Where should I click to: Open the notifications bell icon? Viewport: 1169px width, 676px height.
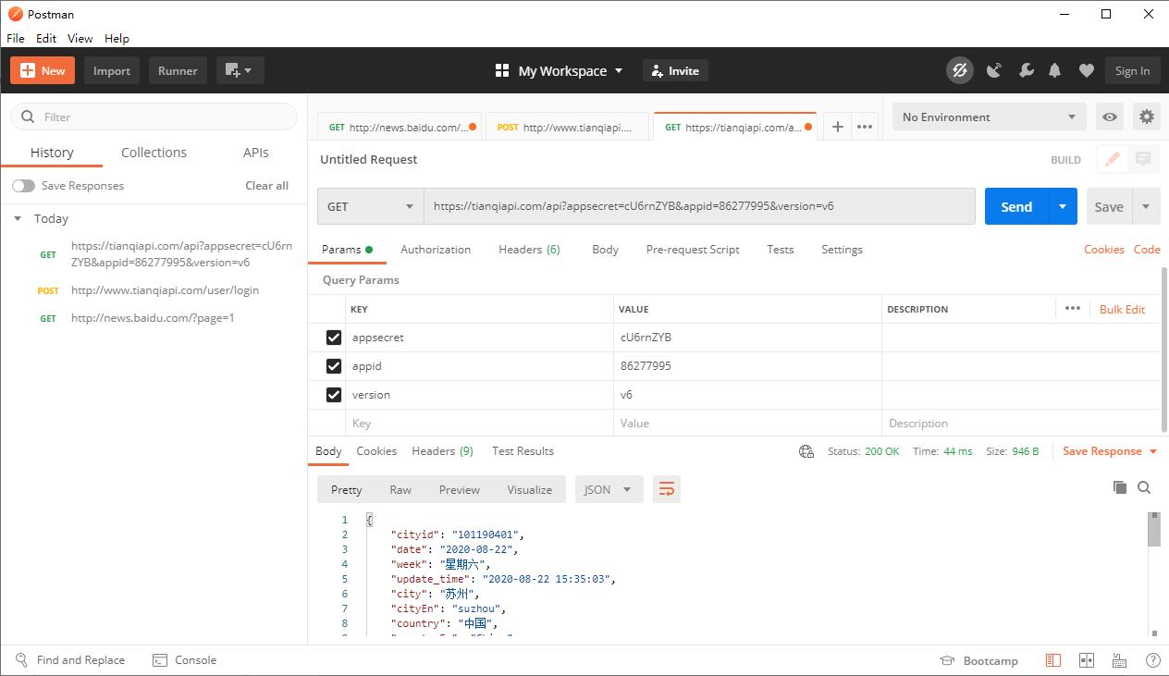coord(1054,70)
